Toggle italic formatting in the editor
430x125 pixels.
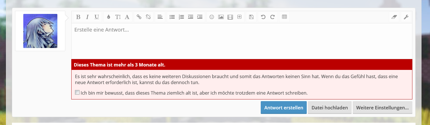[x=87, y=17]
